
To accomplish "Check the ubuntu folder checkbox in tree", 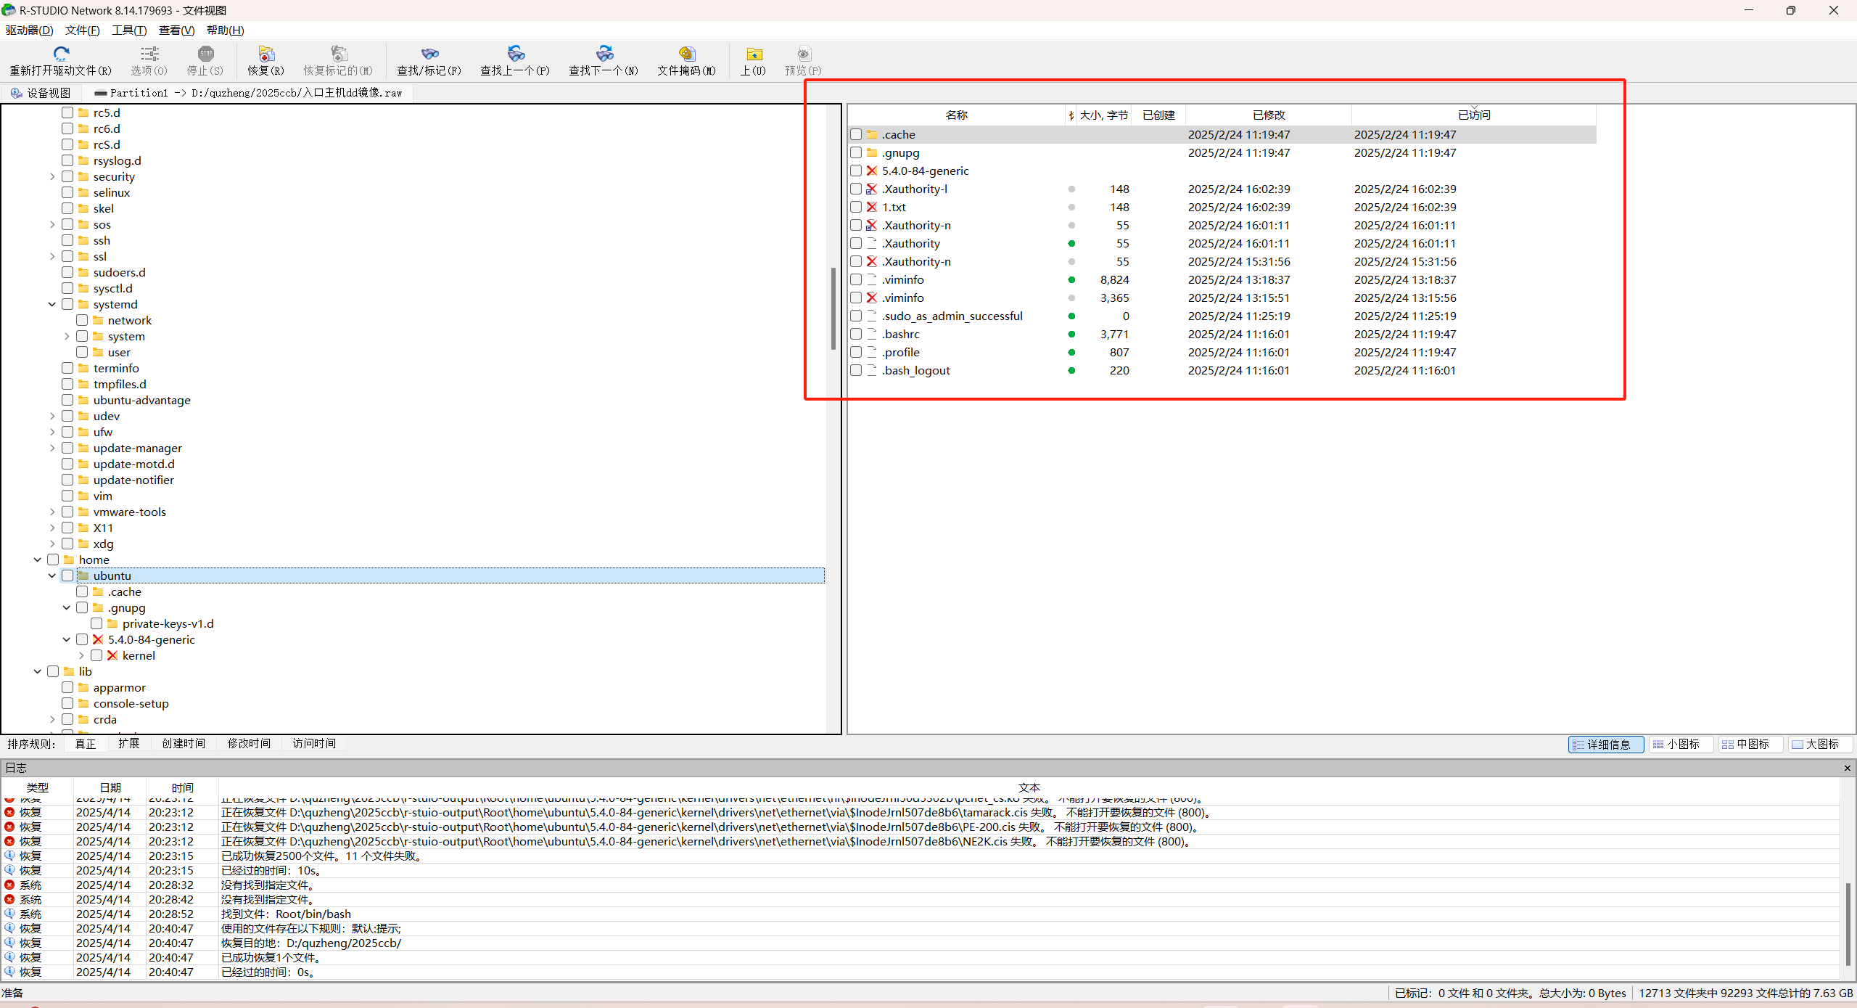I will tap(67, 575).
